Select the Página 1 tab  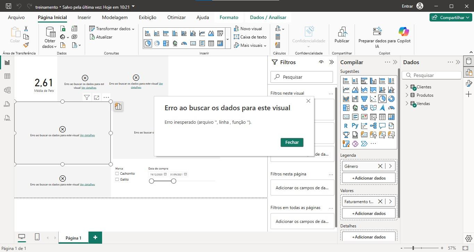[73, 238]
